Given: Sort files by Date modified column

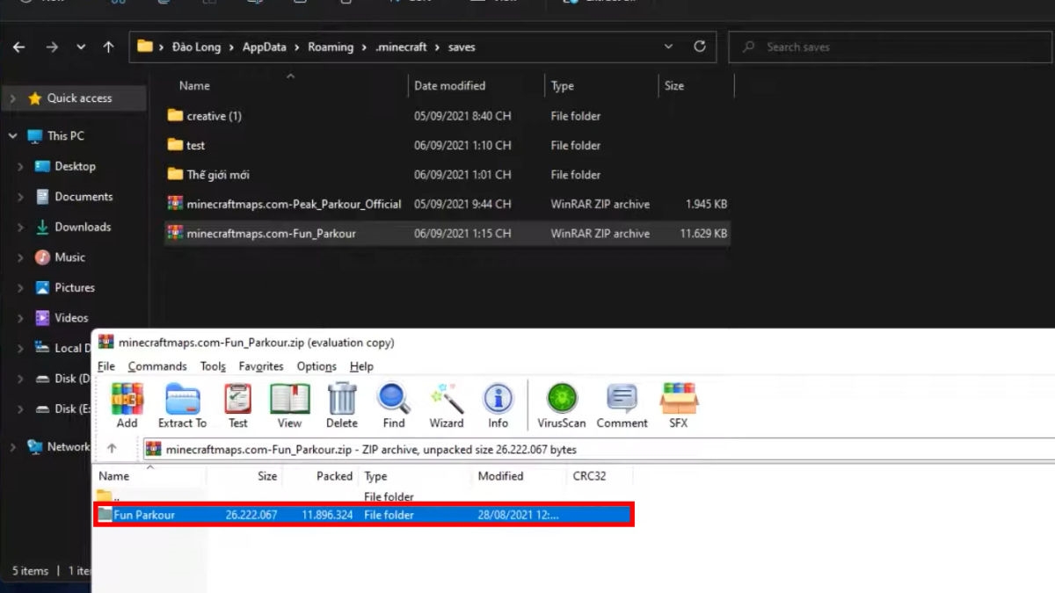Looking at the screenshot, I should point(449,85).
